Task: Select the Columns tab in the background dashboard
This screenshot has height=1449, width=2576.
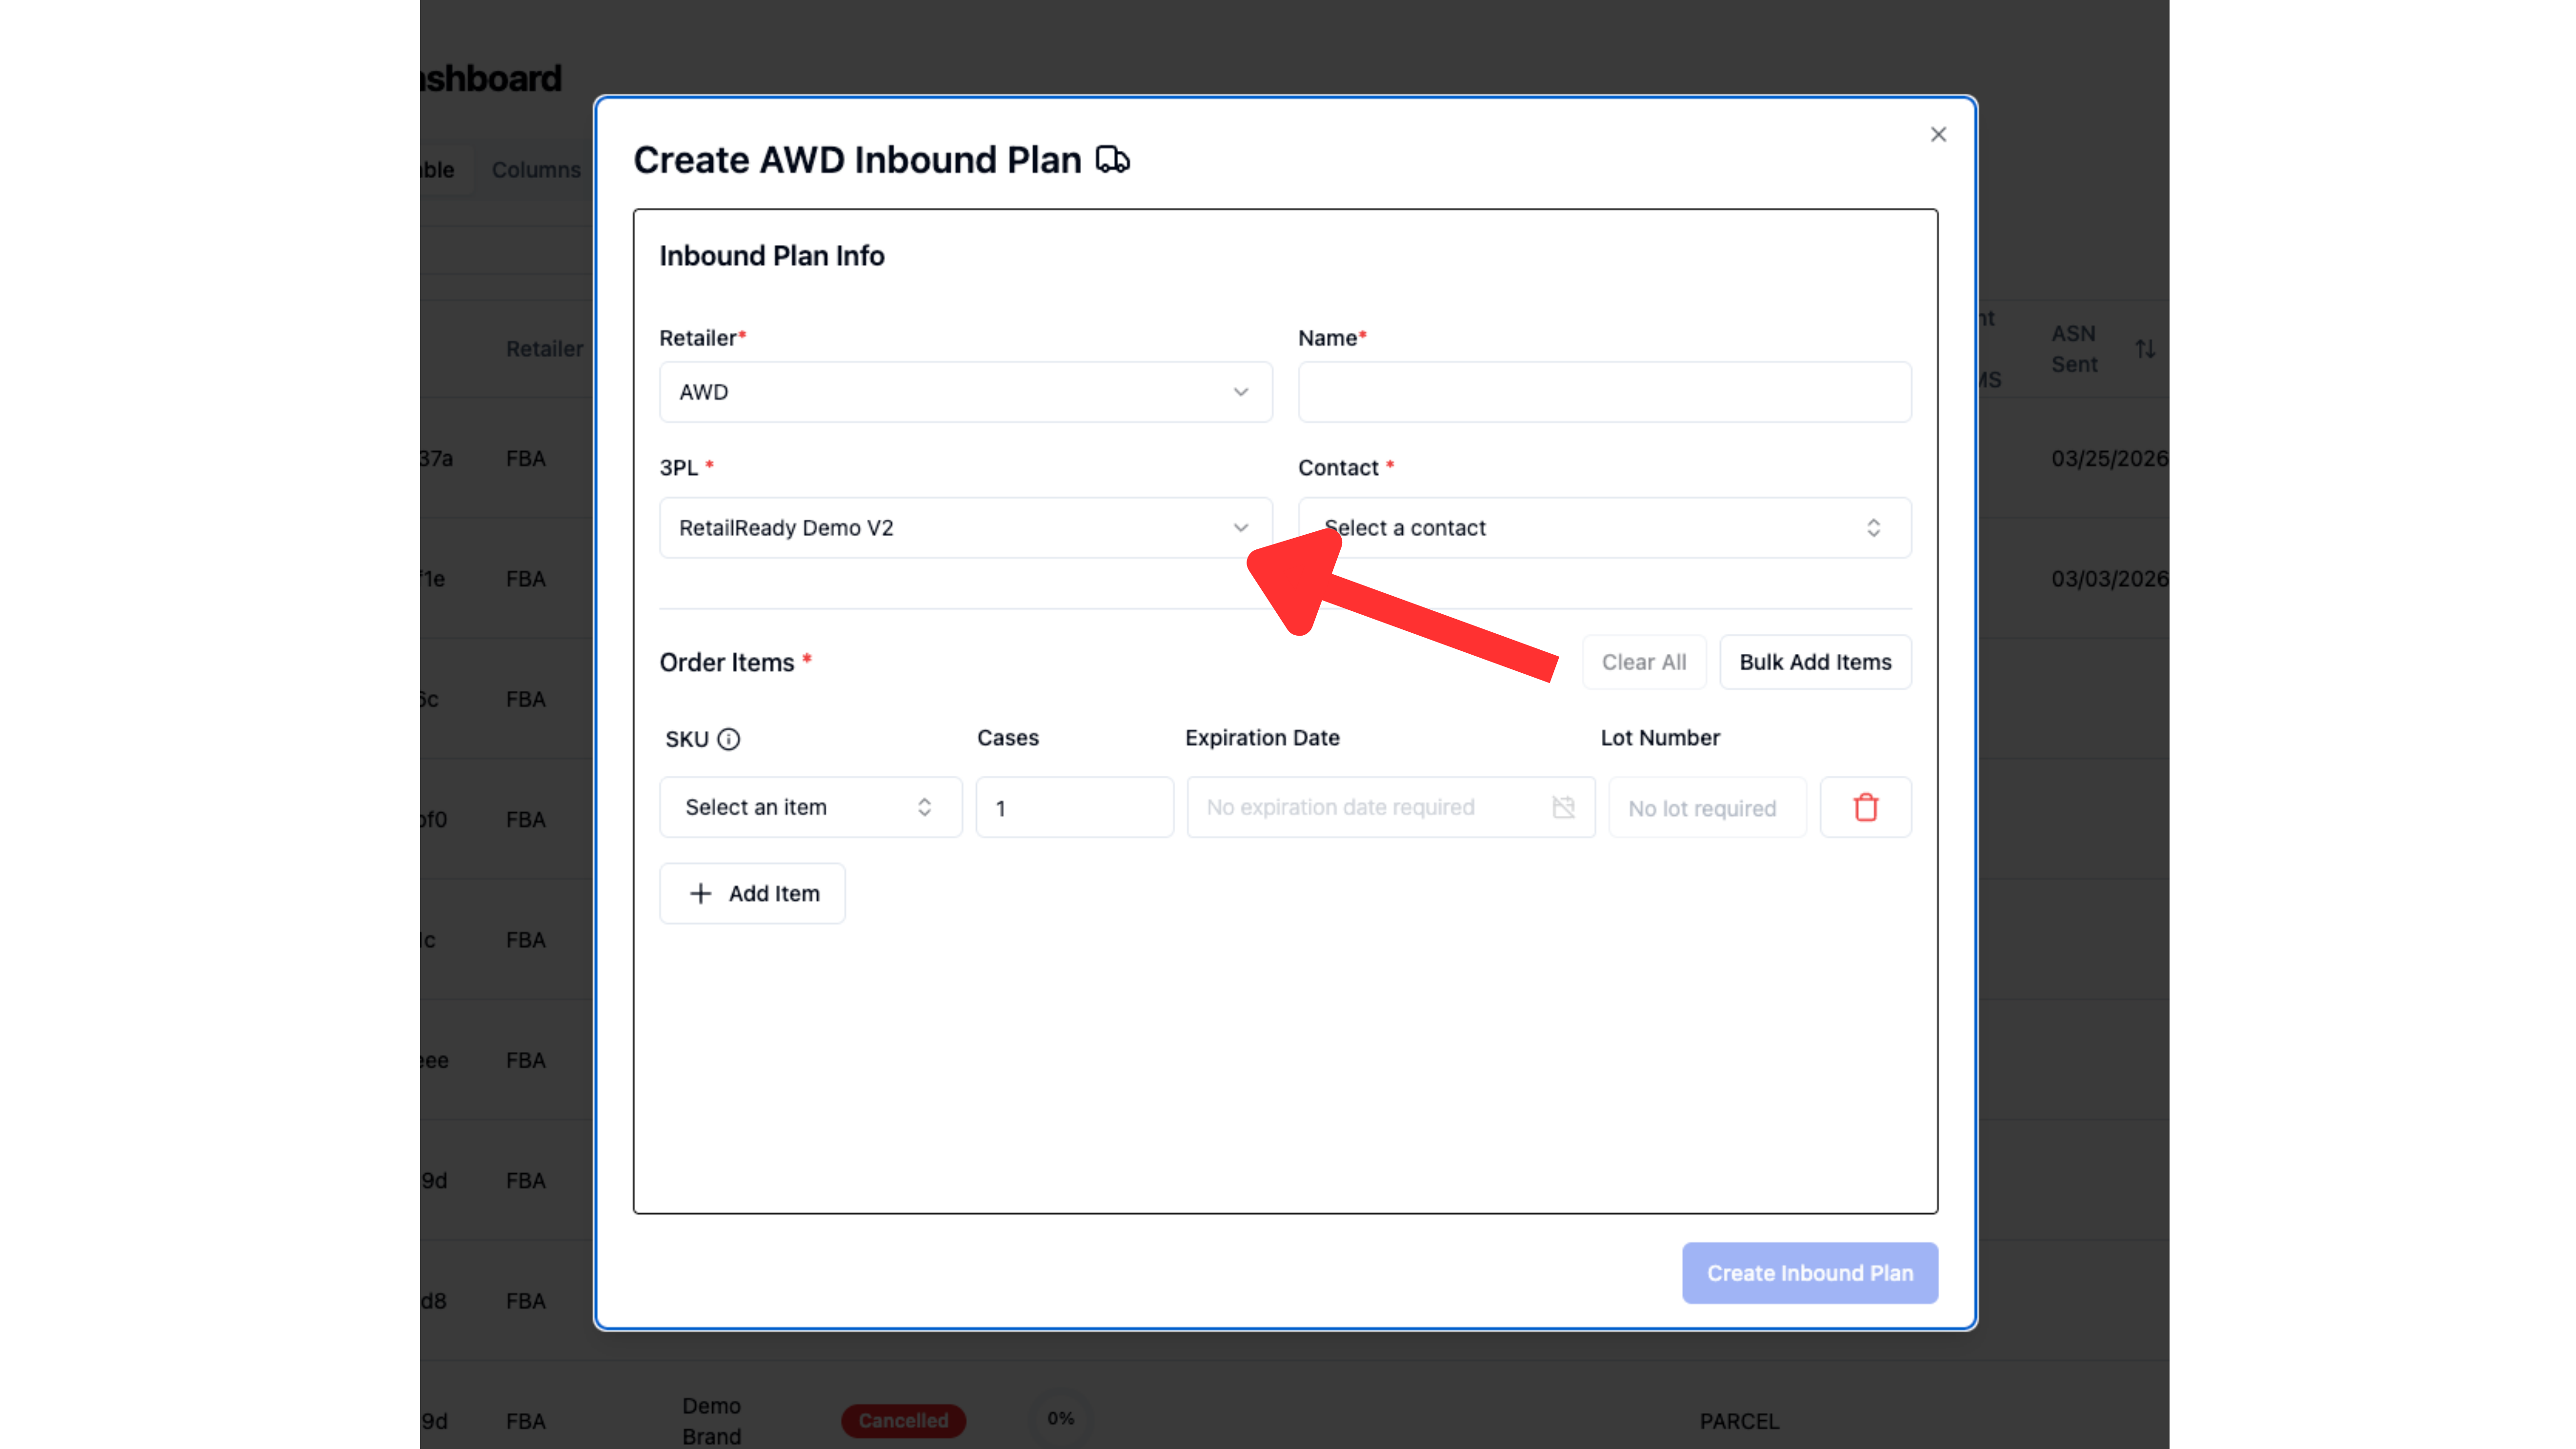Action: (536, 170)
